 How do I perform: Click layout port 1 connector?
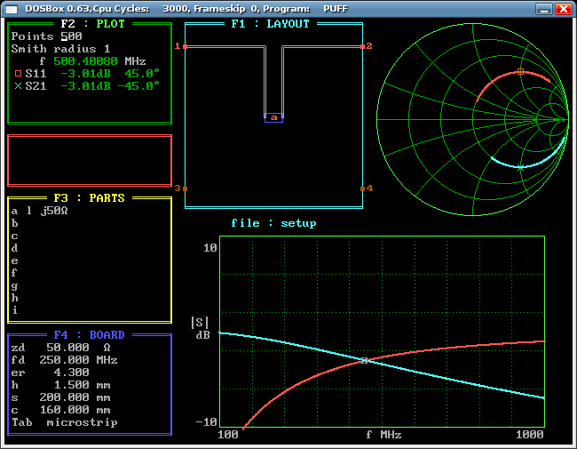tap(186, 46)
